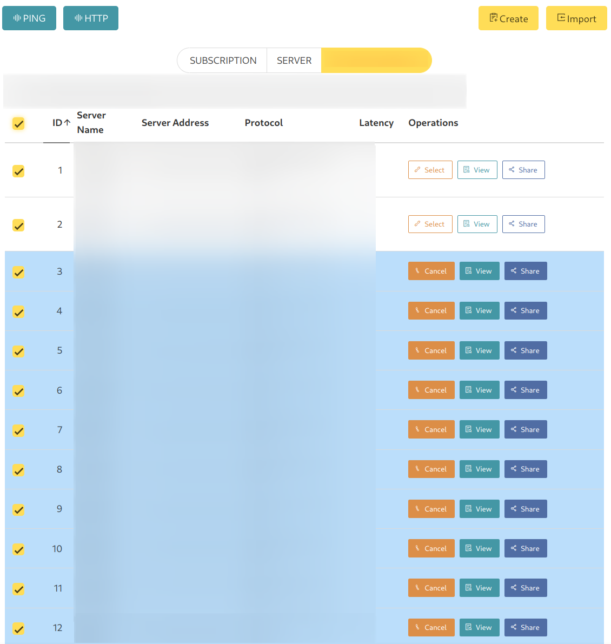611x644 pixels.
Task: View server details in row 1
Action: click(x=477, y=170)
